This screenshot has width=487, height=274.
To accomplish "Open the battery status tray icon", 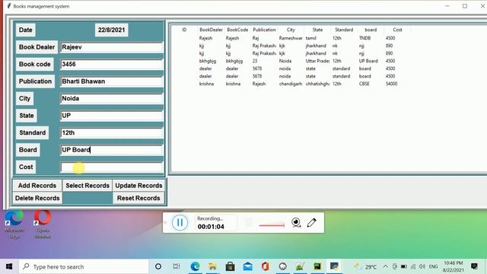I will [404, 266].
